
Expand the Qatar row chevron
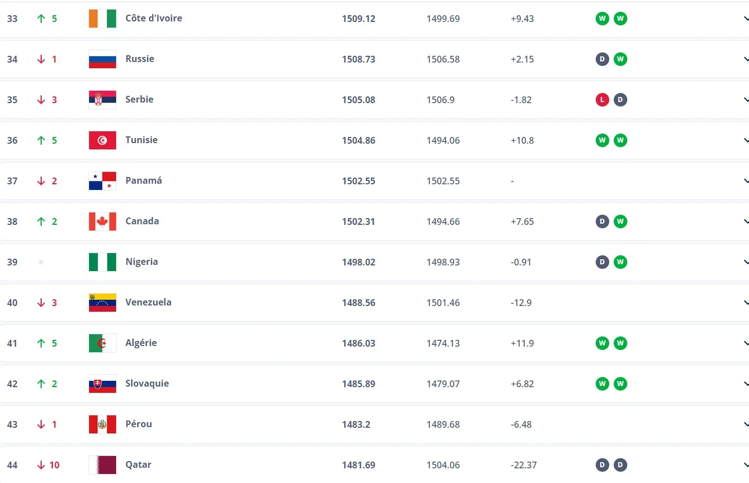click(x=746, y=465)
